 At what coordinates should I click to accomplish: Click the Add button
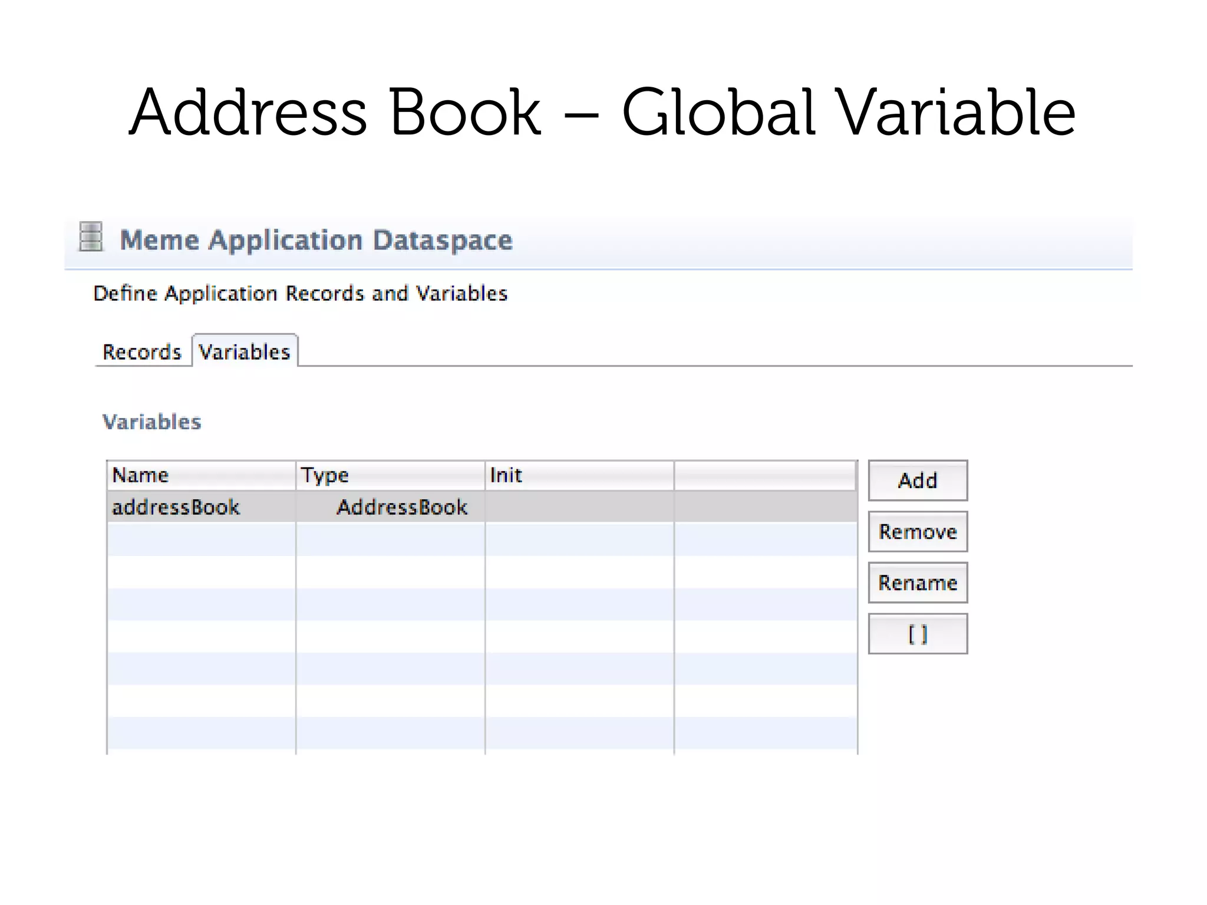918,481
